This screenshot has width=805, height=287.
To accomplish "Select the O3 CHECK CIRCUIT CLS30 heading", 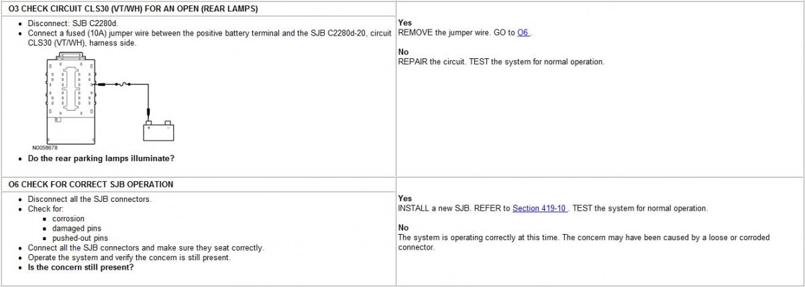I will pyautogui.click(x=133, y=9).
